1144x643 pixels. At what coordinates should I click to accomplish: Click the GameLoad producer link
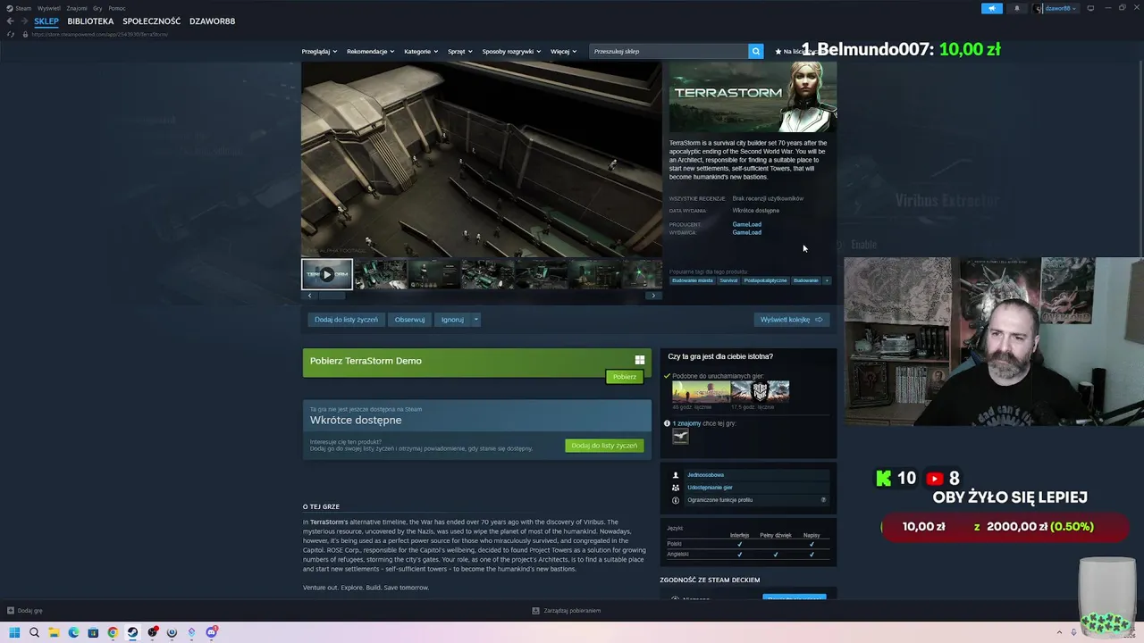pos(747,224)
